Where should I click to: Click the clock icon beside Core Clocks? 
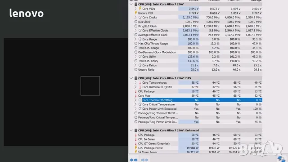pos(140,17)
